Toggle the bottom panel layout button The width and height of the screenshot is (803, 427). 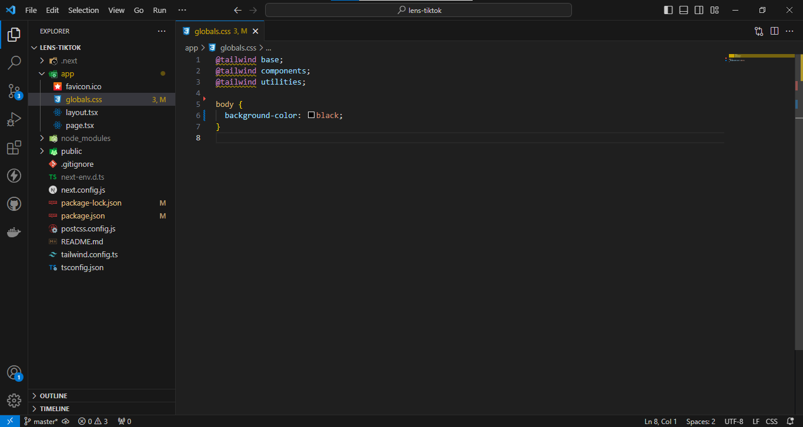[684, 10]
